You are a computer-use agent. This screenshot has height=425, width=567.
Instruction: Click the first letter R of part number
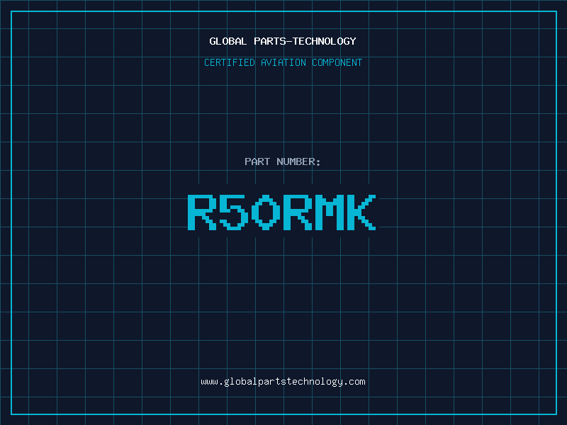pos(202,212)
